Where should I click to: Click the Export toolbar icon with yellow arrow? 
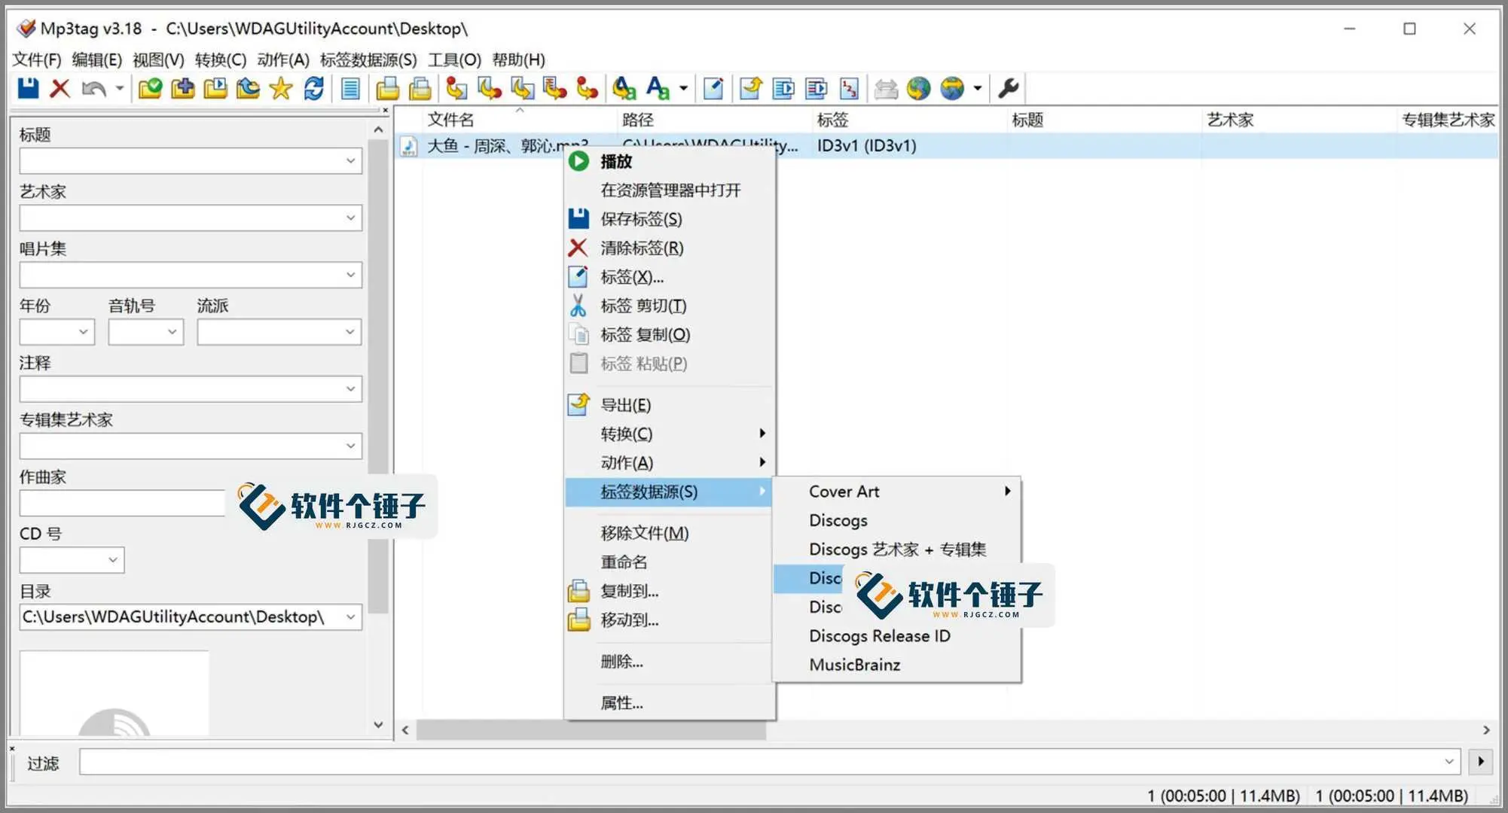pyautogui.click(x=750, y=89)
